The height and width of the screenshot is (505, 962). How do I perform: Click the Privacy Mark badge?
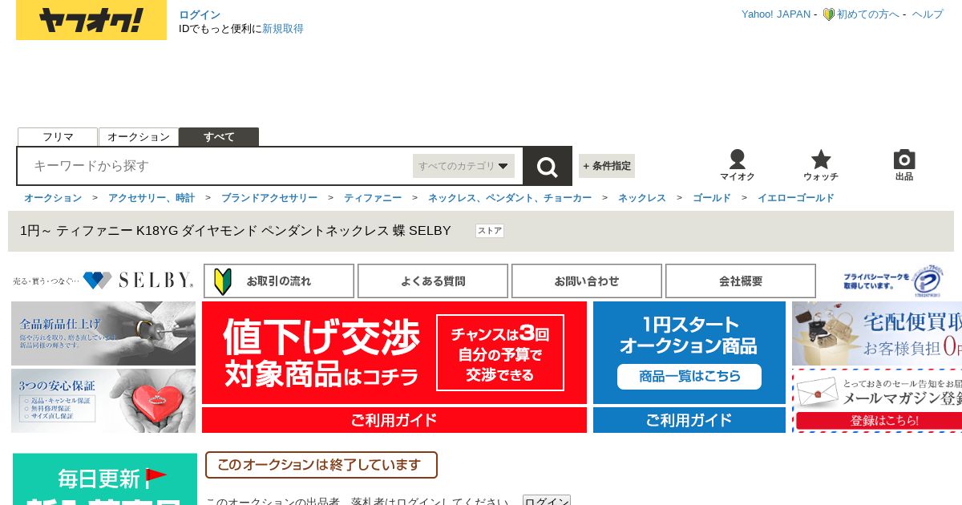[x=893, y=281]
